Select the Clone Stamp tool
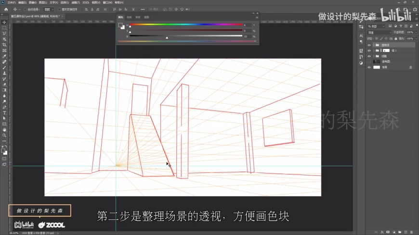 (4, 73)
